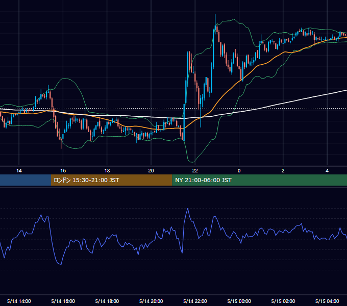Click the 5/14 20:00 timestamp on the lower axis
The width and height of the screenshot is (347, 306).
click(x=151, y=301)
